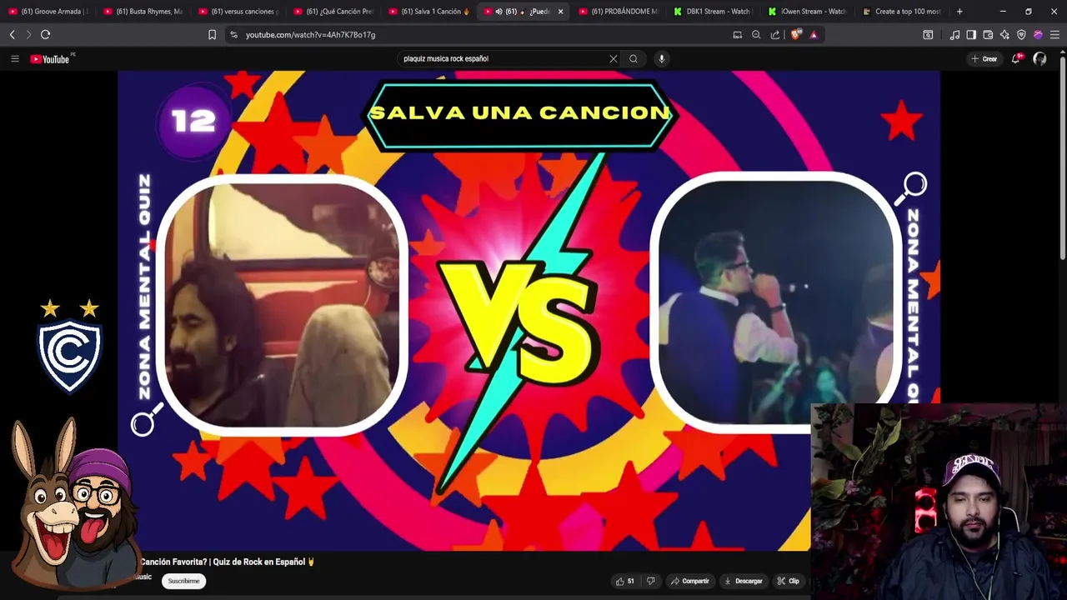Viewport: 1067px width, 600px height.
Task: Click the Clip scissors button
Action: (x=789, y=581)
